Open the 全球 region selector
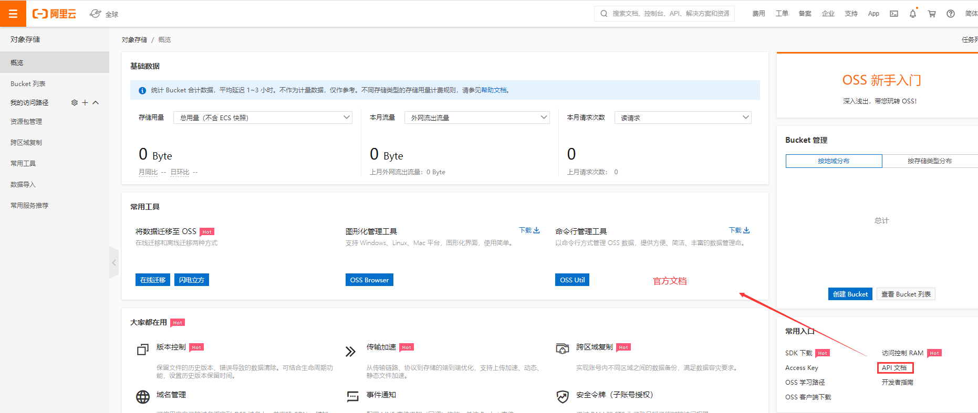The image size is (978, 413). 104,14
